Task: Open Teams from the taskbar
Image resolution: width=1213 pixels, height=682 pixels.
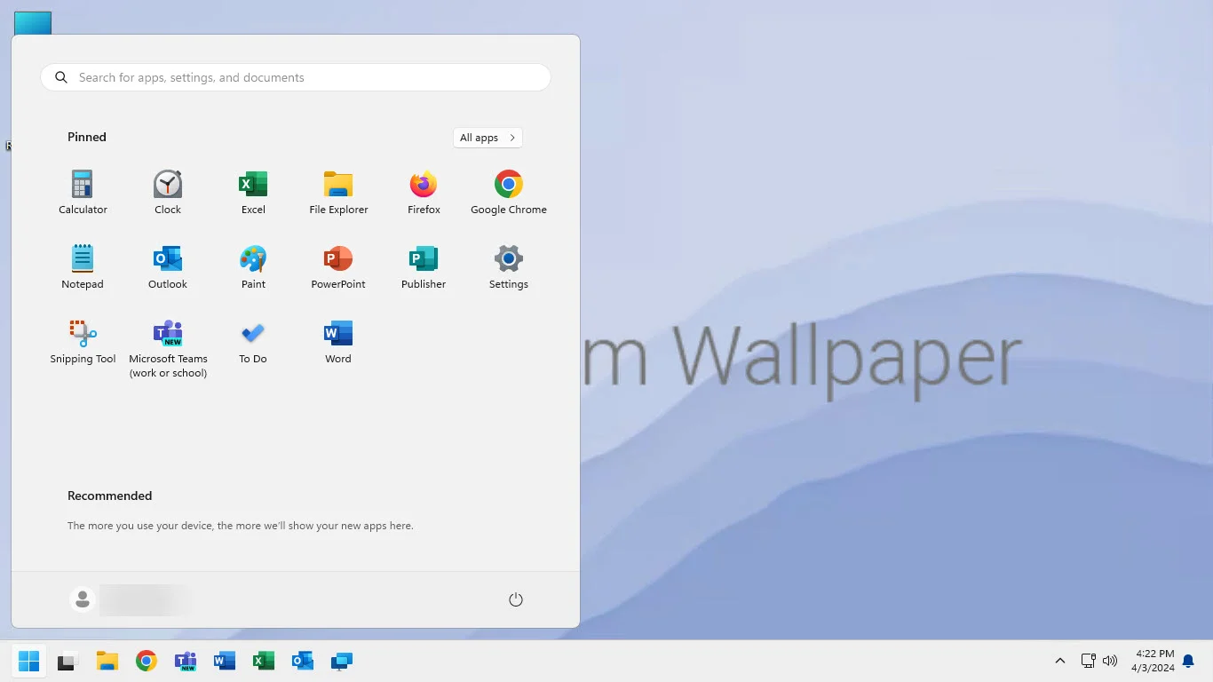Action: coord(186,661)
